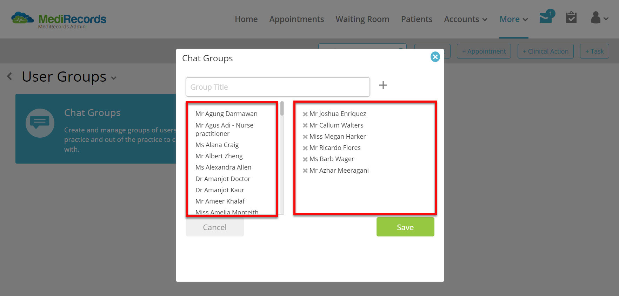Open the tasks clipboard icon

click(571, 17)
